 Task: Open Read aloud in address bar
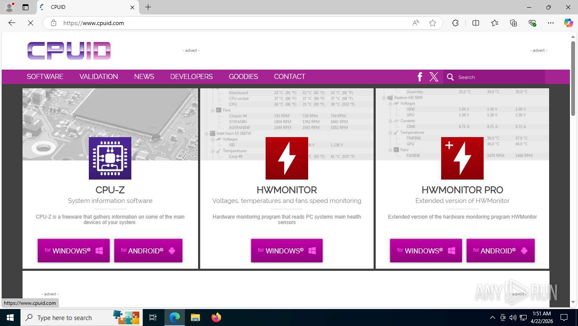[416, 23]
